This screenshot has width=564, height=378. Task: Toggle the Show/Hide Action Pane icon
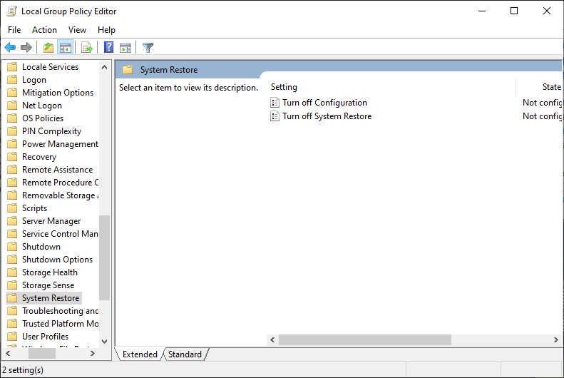125,48
